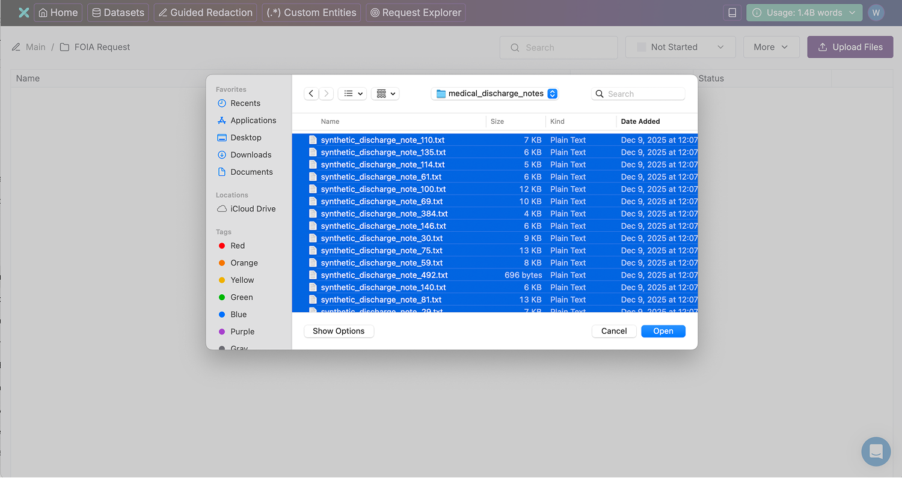Click the FOIA Request breadcrumb

[x=102, y=47]
